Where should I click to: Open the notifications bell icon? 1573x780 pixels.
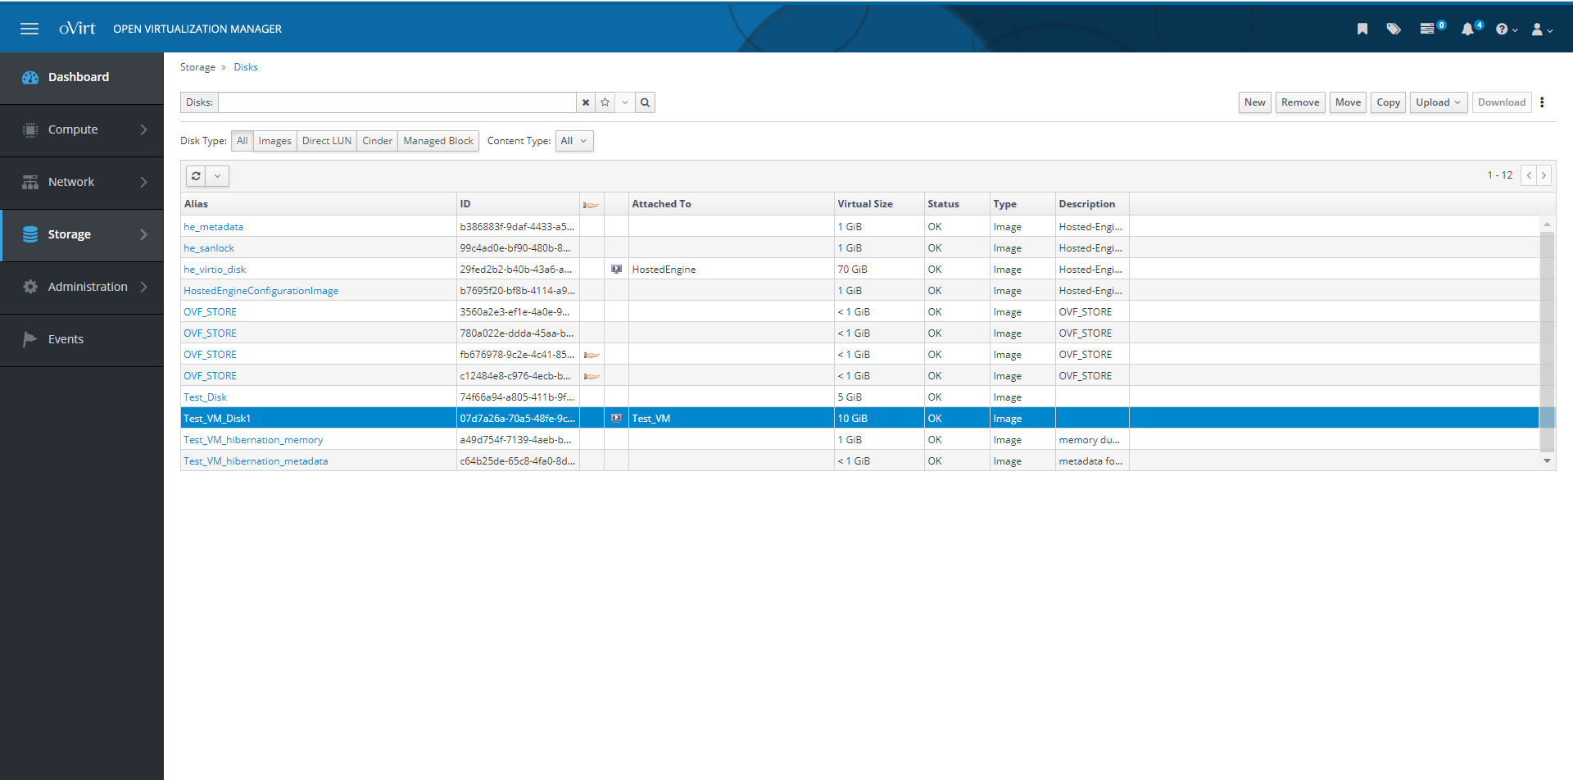(x=1468, y=29)
